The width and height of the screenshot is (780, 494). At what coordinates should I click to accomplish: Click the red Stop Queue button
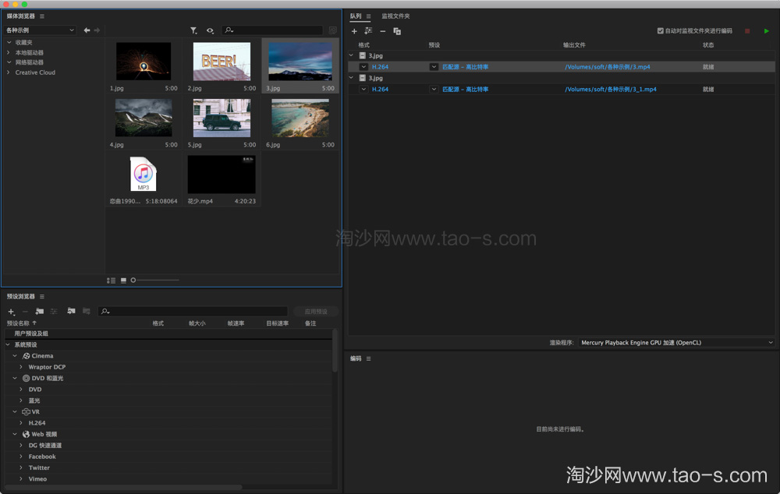coord(747,30)
